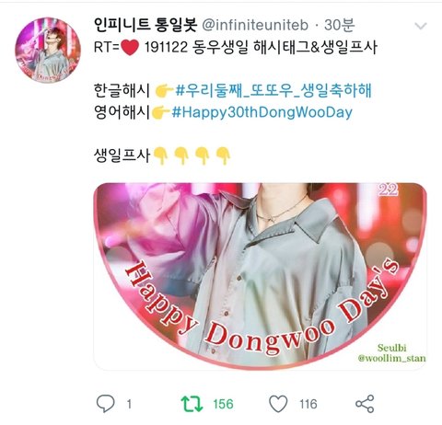This screenshot has height=425, width=442.
Task: Click the pointing hand emoji beside 한글해시
Action: pos(164,91)
